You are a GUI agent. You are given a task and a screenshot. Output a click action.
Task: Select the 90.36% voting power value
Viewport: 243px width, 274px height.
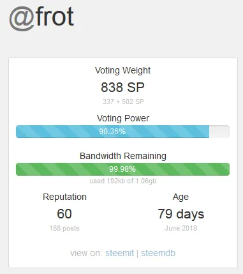pos(112,132)
